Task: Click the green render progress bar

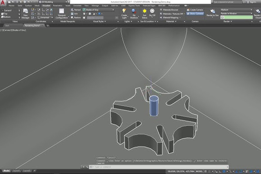Action: pos(238,17)
